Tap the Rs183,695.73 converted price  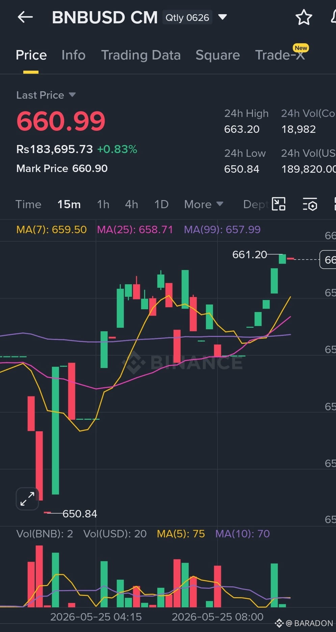pos(54,149)
